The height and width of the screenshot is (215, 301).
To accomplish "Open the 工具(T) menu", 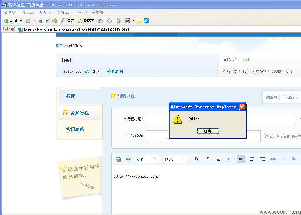I will pyautogui.click(x=81, y=12).
